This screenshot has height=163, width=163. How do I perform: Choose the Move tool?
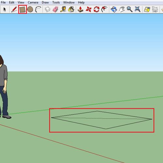coord(88,9)
